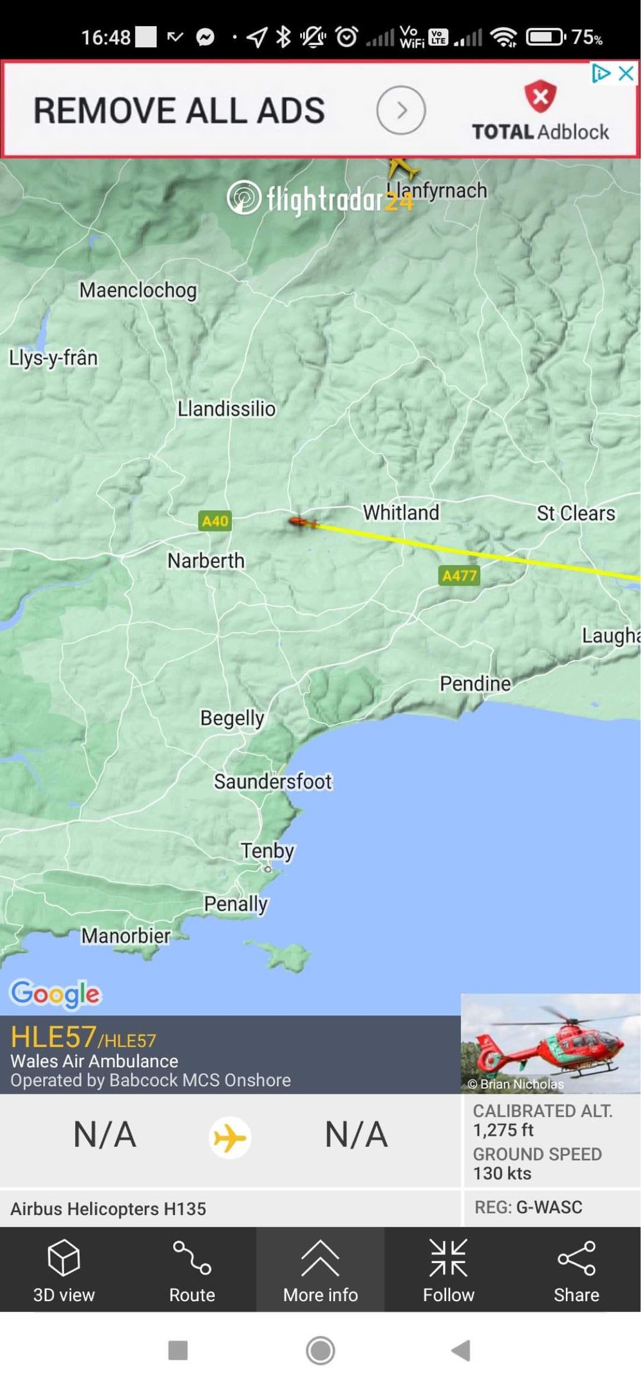Tap the HLE57 callsign header
This screenshot has height=1389, width=641.
pos(83,1037)
